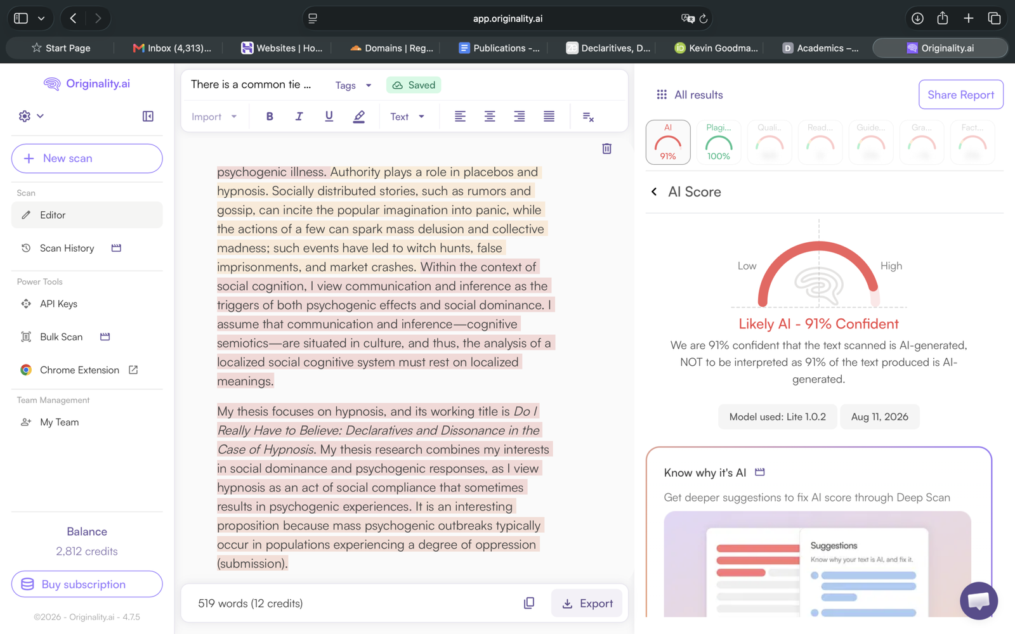
Task: Open the Start Page tab
Action: point(61,48)
